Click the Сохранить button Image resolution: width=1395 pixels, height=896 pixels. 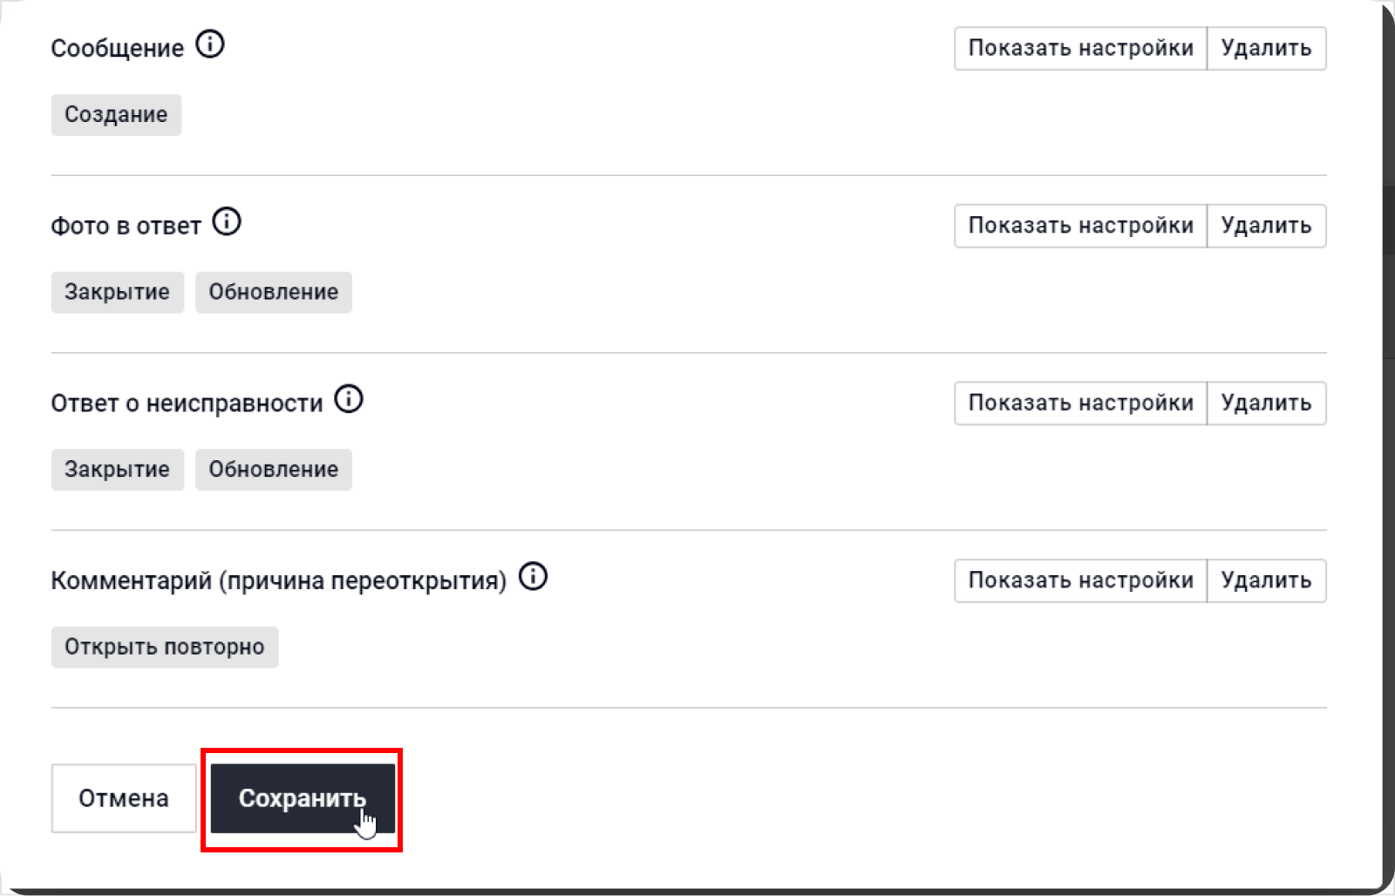(303, 798)
